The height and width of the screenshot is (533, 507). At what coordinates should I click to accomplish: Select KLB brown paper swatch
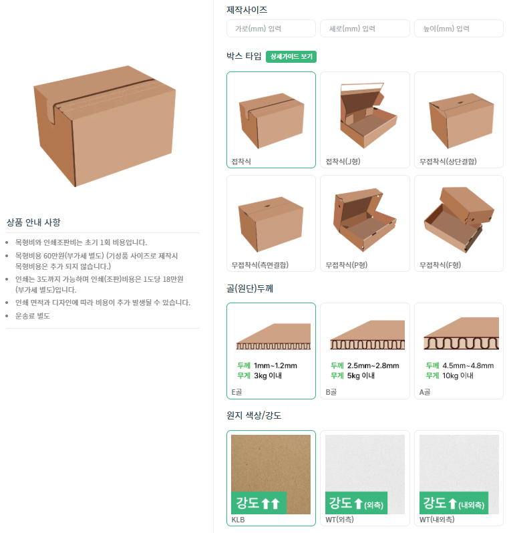coord(271,478)
